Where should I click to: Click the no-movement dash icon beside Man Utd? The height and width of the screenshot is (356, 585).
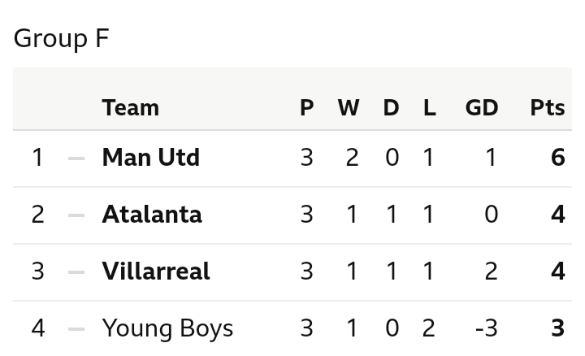[76, 158]
